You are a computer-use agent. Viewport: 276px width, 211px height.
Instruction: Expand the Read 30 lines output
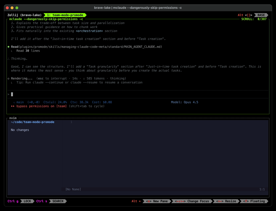[28, 51]
